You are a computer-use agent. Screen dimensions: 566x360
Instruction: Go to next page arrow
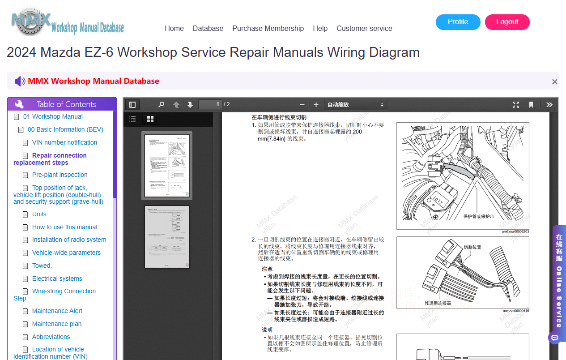pos(190,105)
